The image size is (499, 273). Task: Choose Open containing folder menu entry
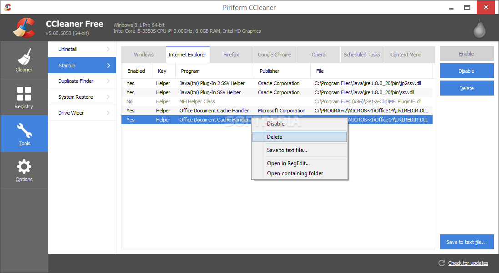coord(299,173)
